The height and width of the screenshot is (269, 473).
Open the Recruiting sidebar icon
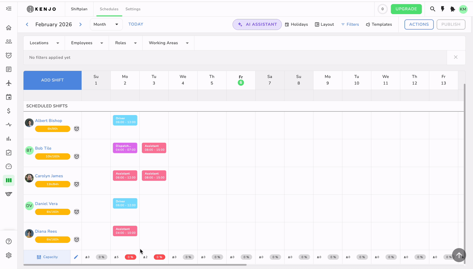[x=9, y=194]
